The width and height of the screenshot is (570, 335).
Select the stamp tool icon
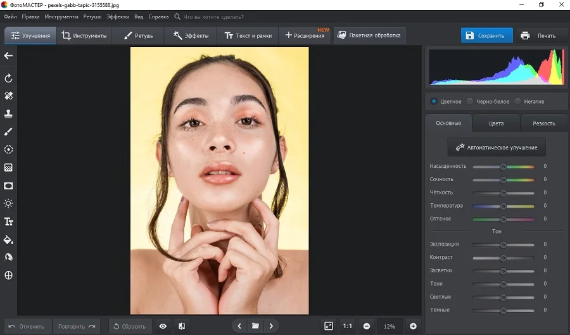coord(8,114)
